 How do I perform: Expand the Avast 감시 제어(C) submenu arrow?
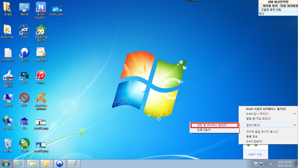click(x=295, y=114)
